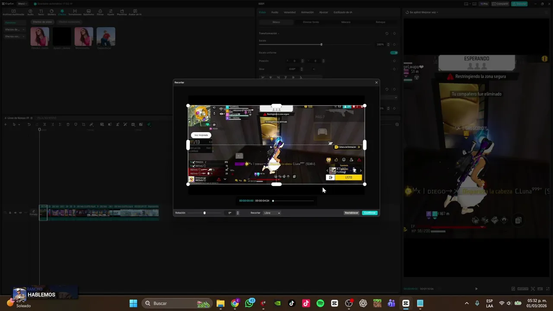Click Confirmar in crop dialog
The width and height of the screenshot is (553, 311).
pos(370,213)
